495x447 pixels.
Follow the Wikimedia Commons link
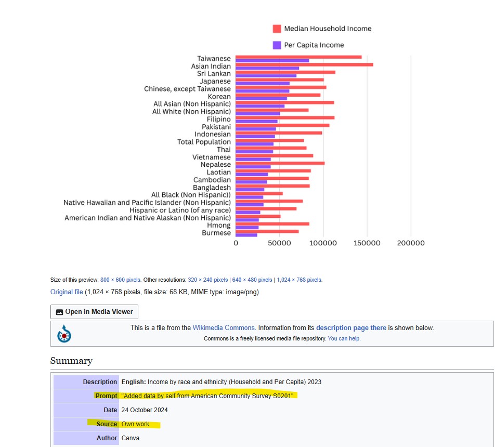(x=224, y=327)
